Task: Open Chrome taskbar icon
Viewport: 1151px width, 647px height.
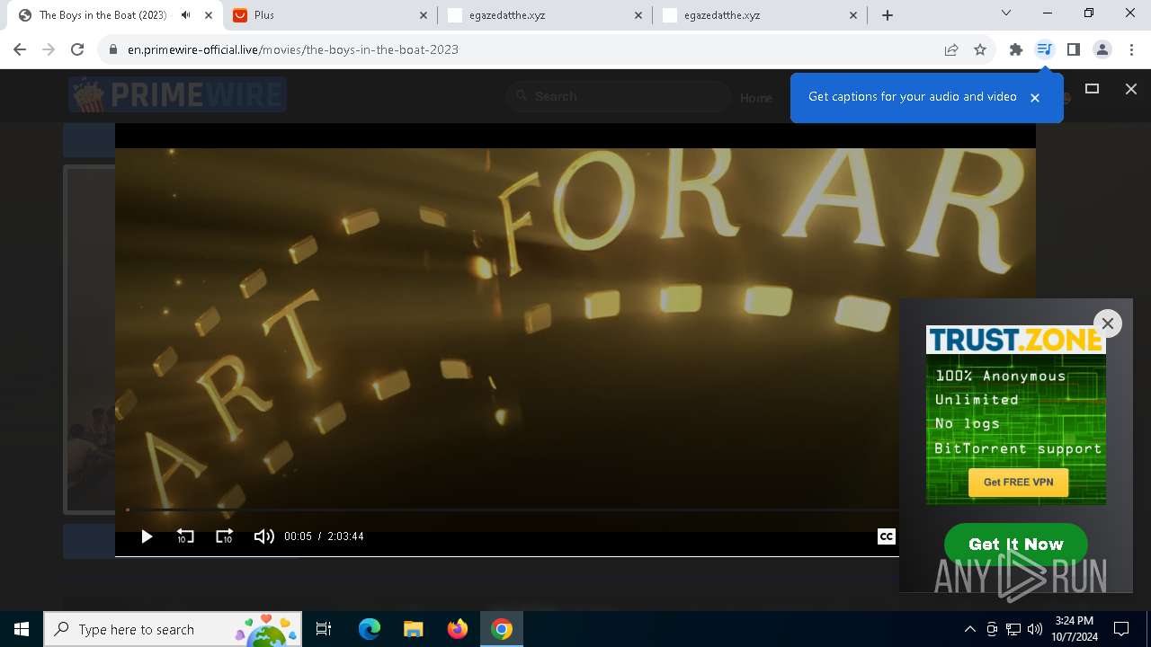Action: [502, 629]
